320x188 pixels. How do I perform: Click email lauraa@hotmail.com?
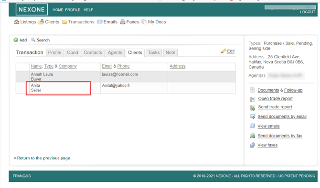(120, 74)
